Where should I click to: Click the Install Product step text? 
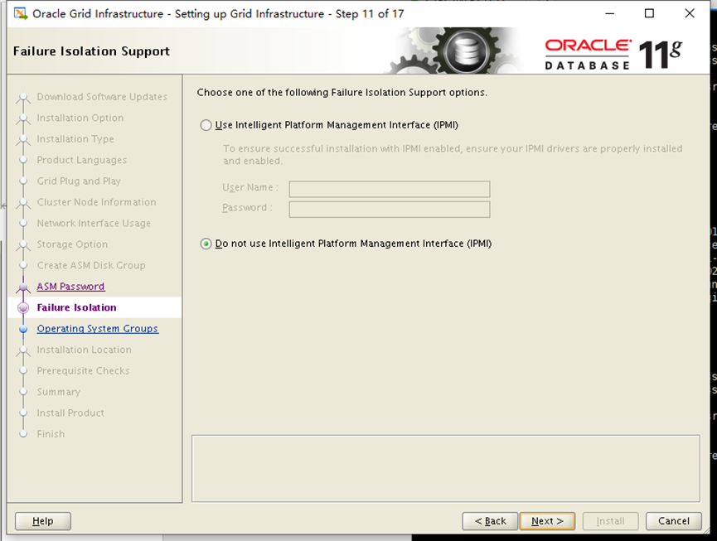[70, 413]
